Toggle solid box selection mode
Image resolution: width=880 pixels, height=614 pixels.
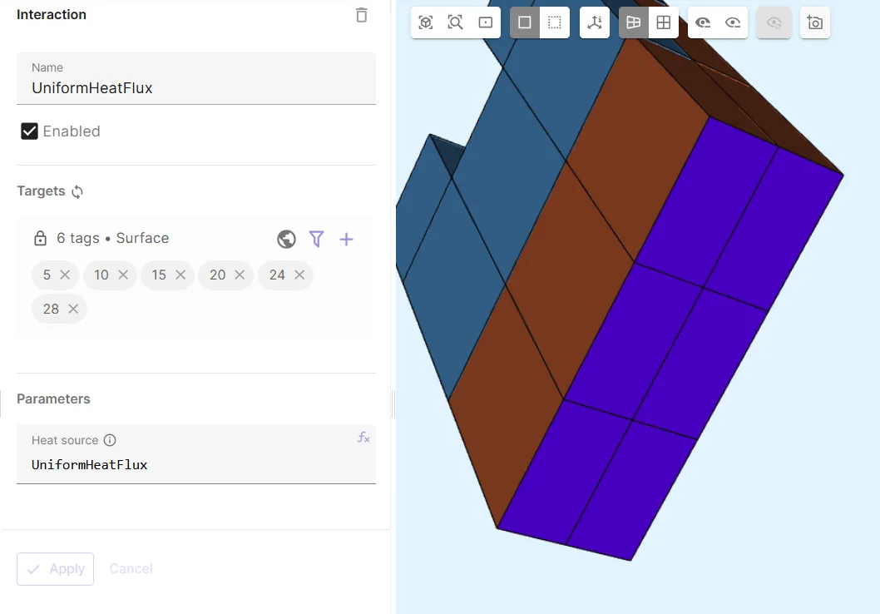[525, 23]
